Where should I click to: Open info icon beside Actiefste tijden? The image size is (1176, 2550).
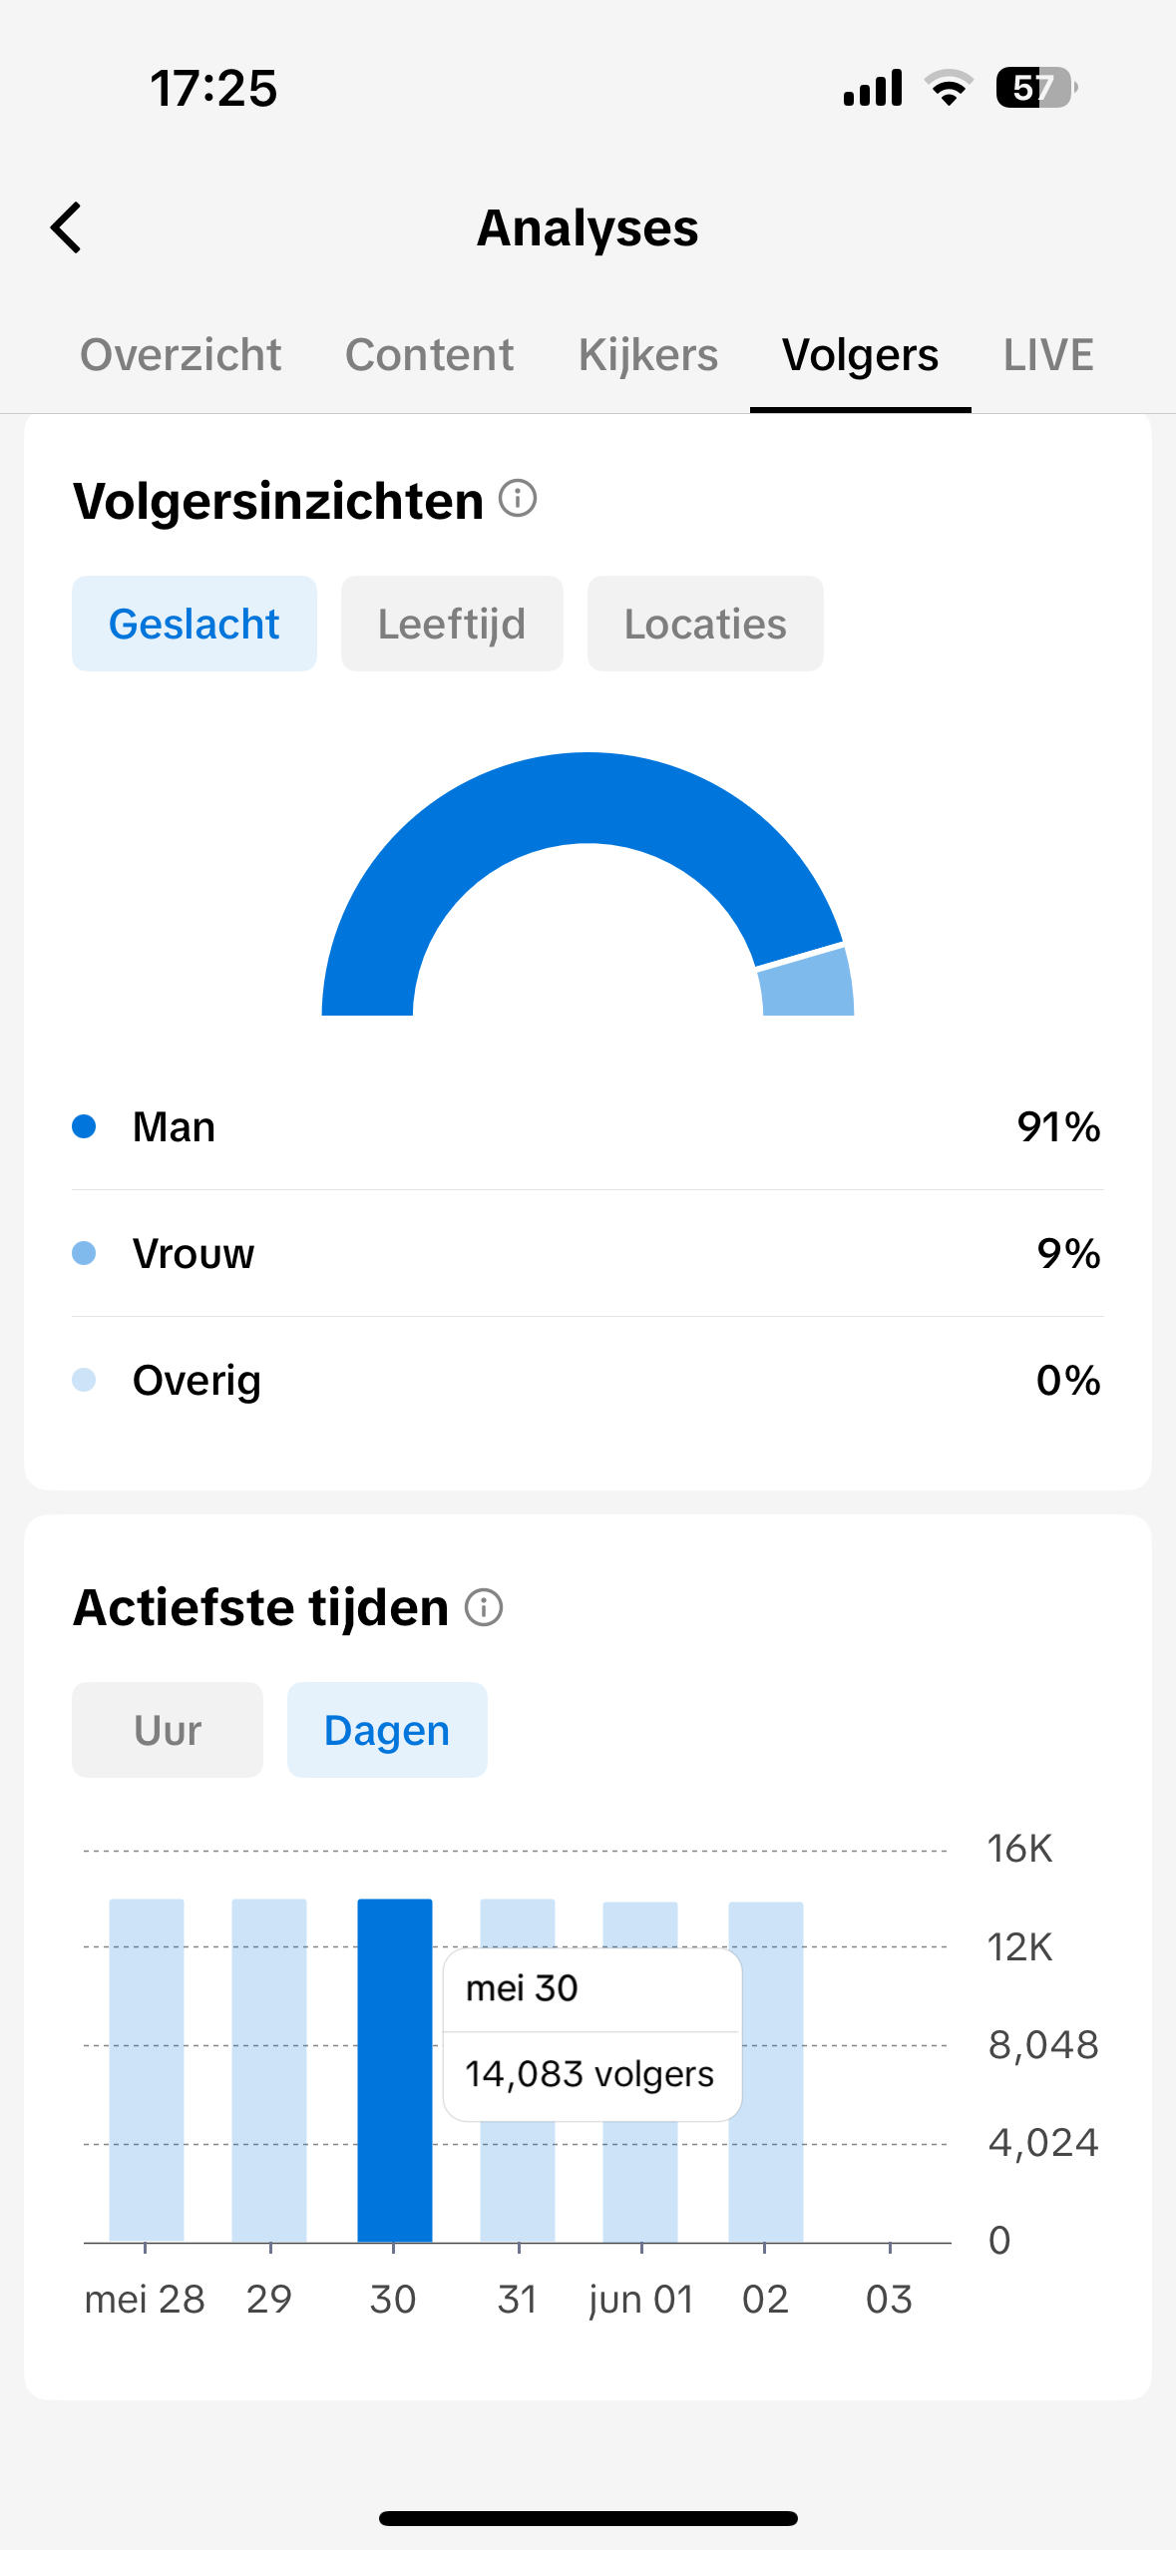pyautogui.click(x=484, y=1607)
